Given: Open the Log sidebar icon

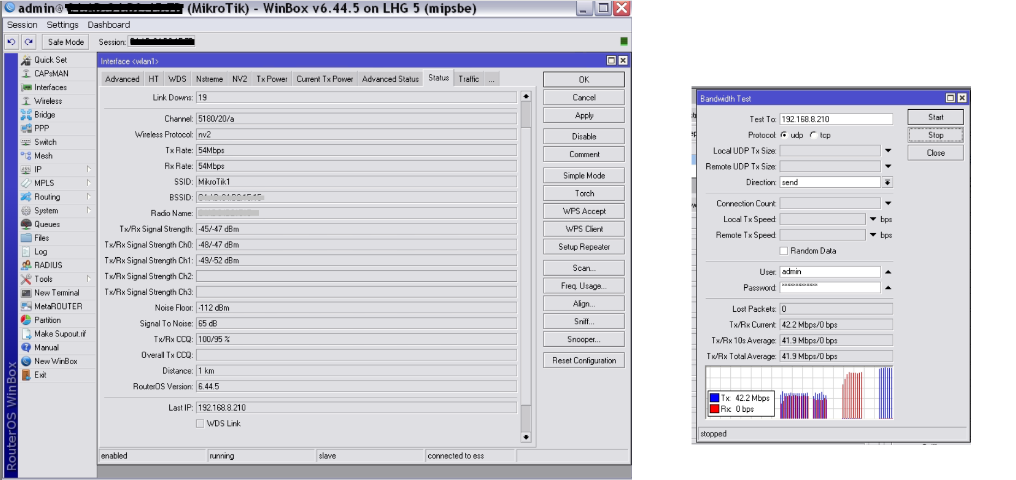Looking at the screenshot, I should point(26,252).
